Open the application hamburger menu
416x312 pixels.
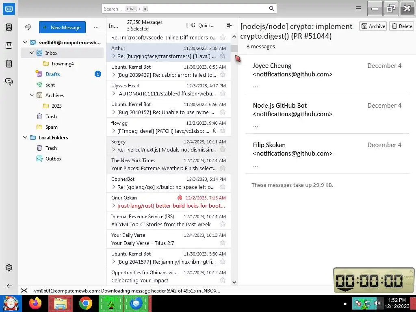coord(358,9)
